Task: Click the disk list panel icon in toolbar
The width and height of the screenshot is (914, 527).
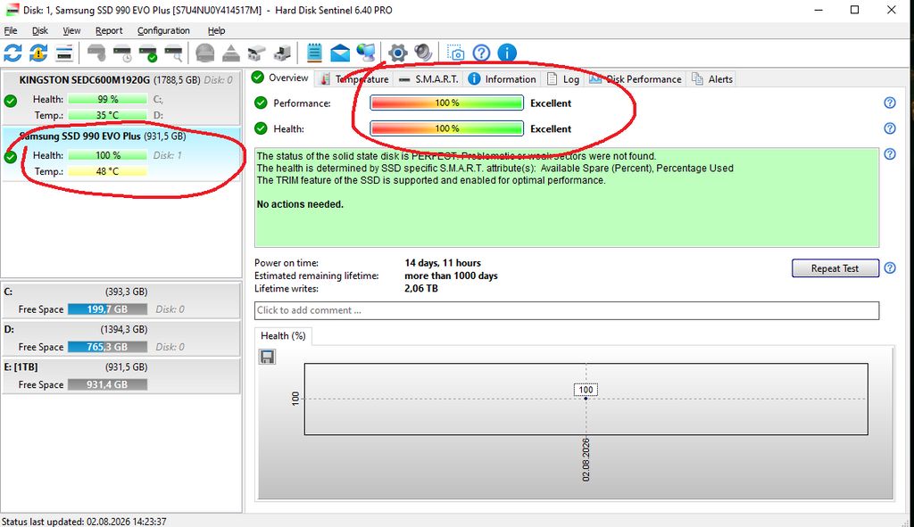Action: tap(64, 53)
